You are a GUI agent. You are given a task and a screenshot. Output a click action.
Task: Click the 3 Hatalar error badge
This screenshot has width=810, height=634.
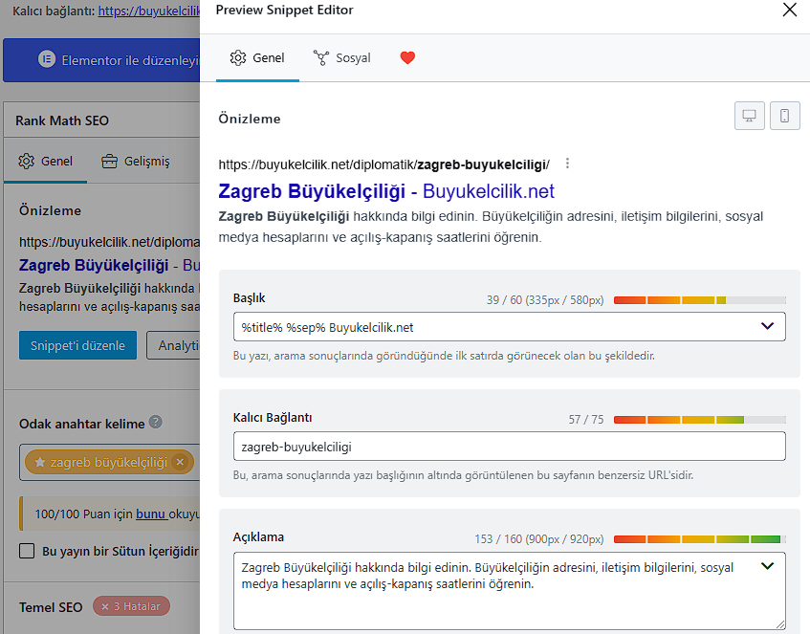point(131,606)
